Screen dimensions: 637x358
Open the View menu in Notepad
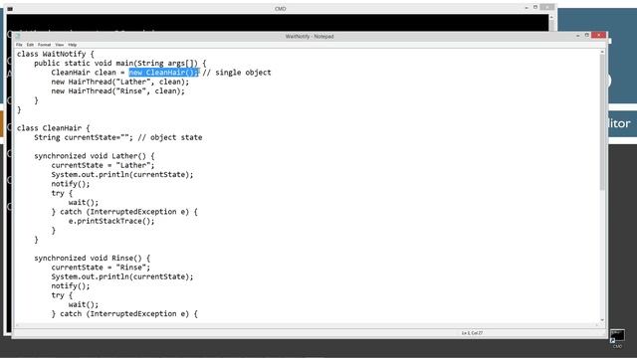click(x=60, y=45)
